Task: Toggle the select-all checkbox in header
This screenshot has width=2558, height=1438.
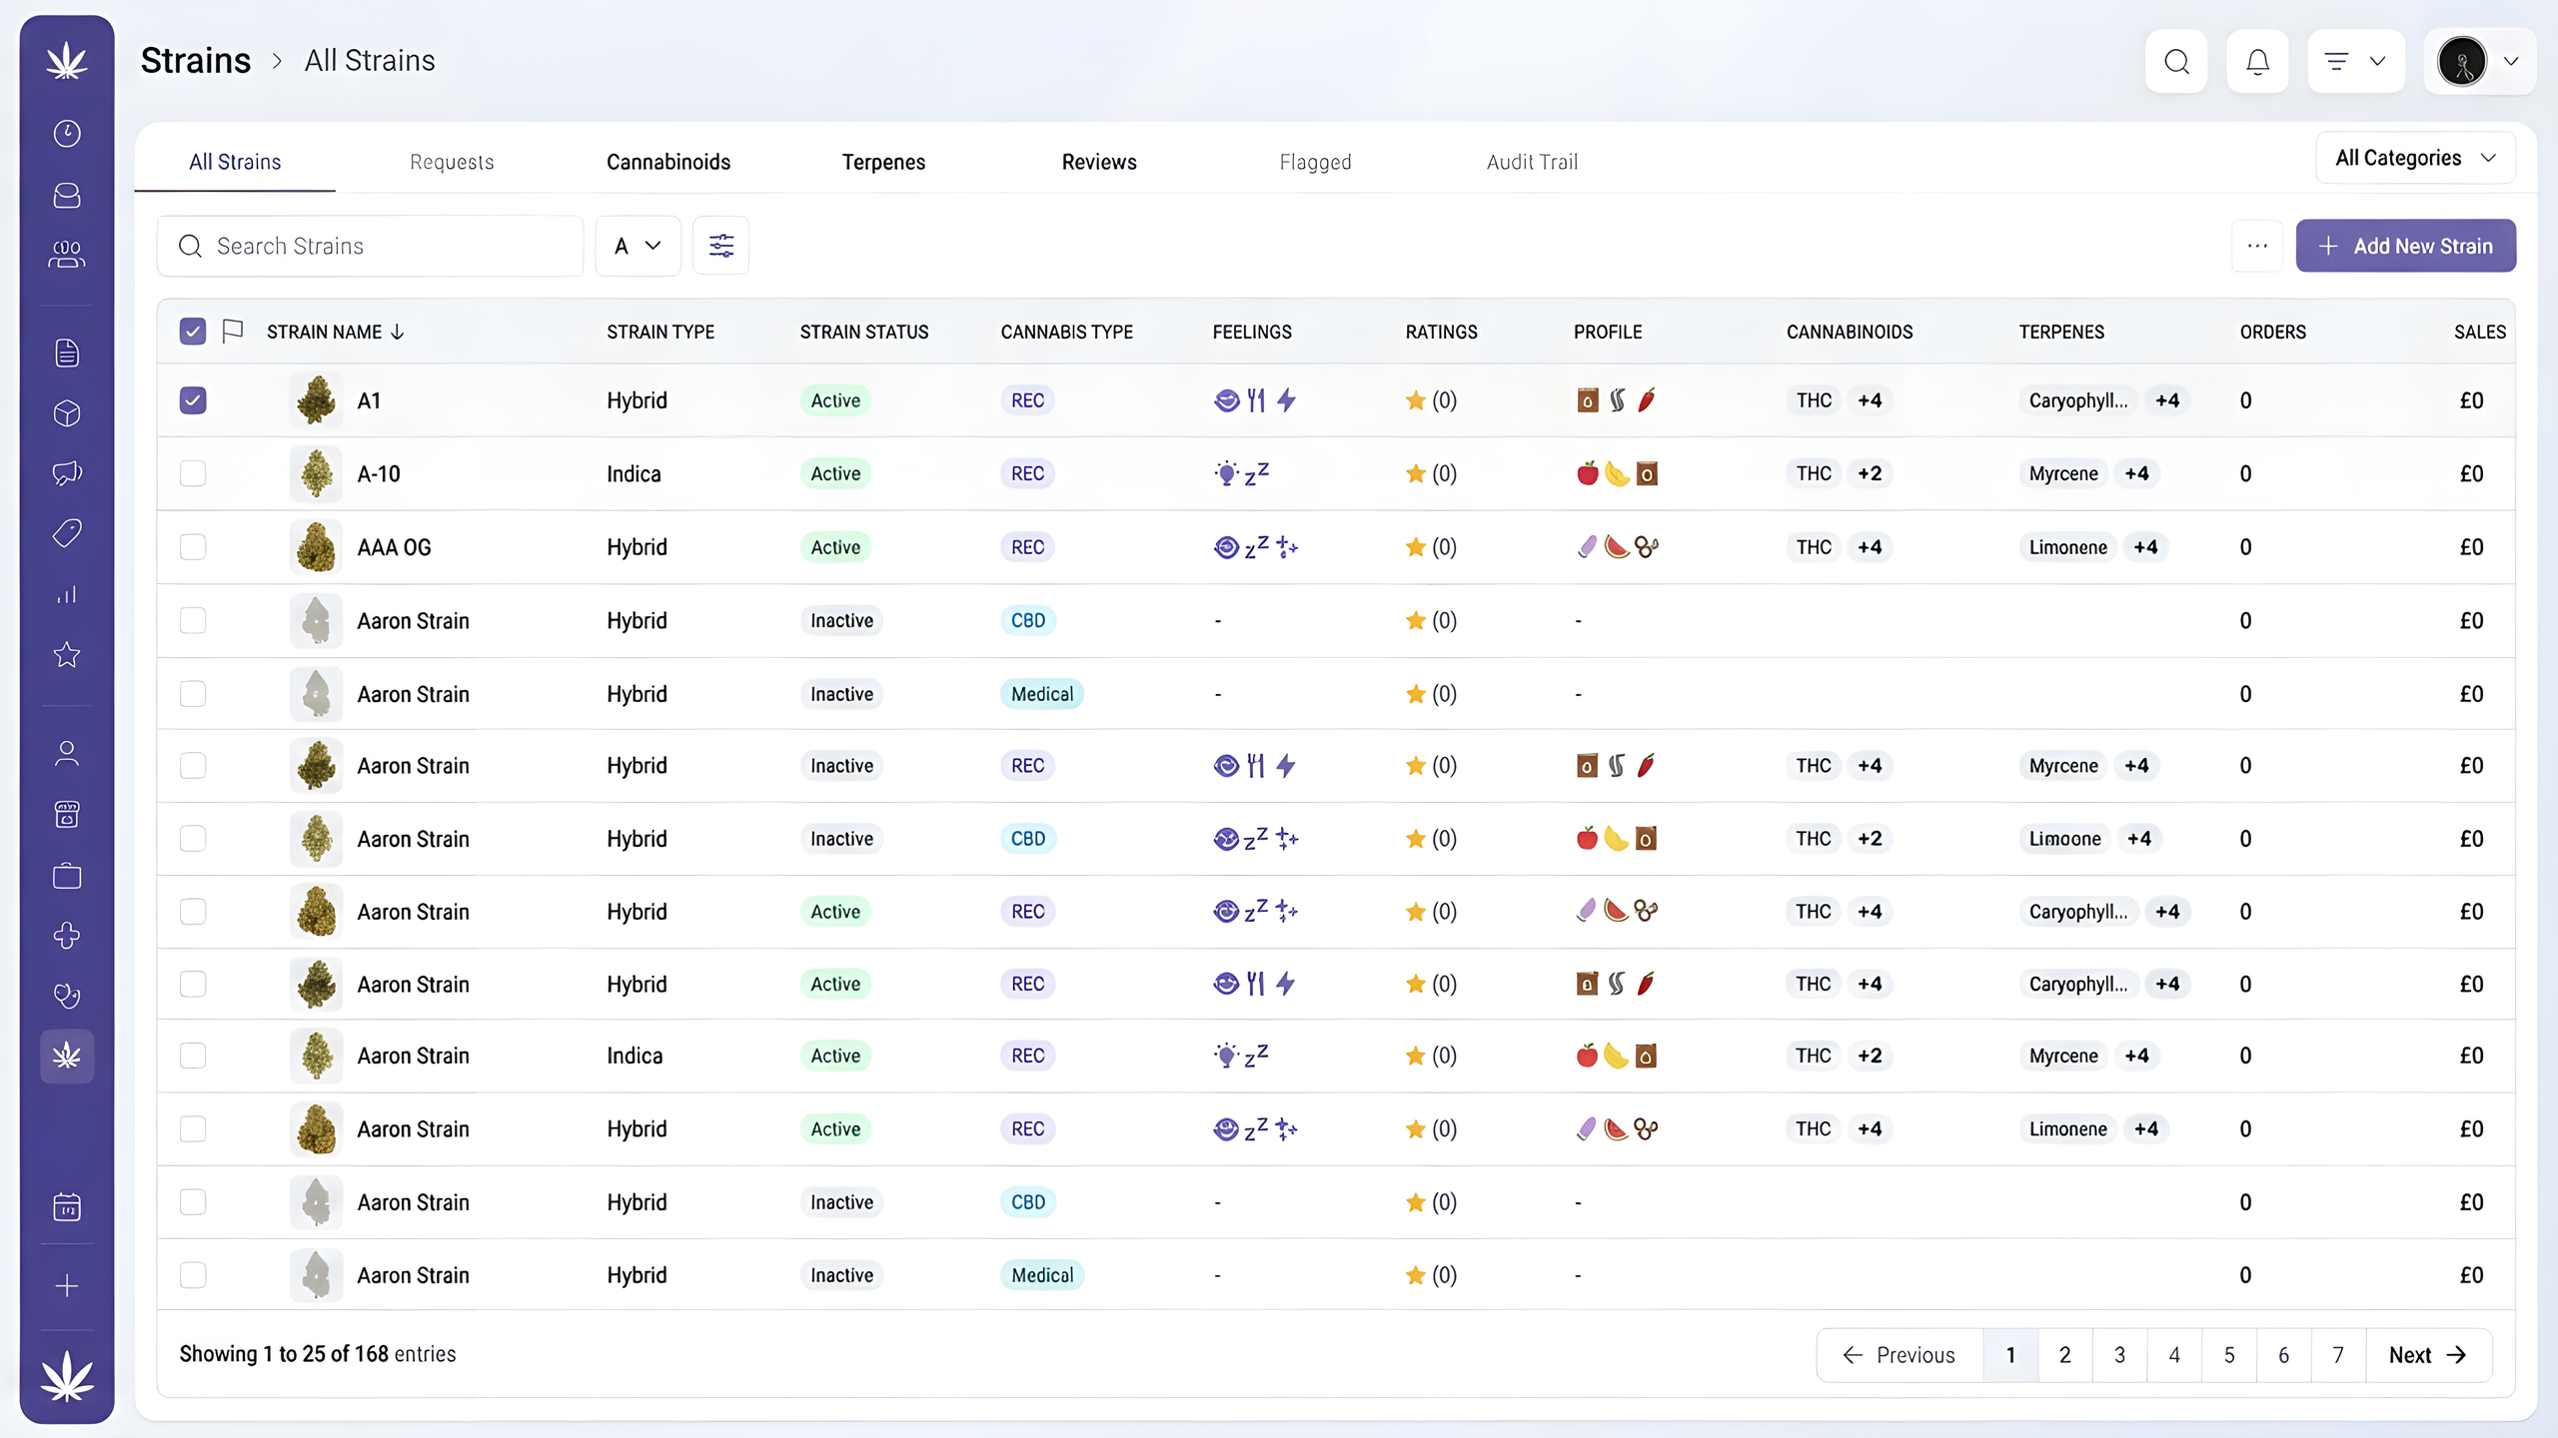Action: coord(193,331)
